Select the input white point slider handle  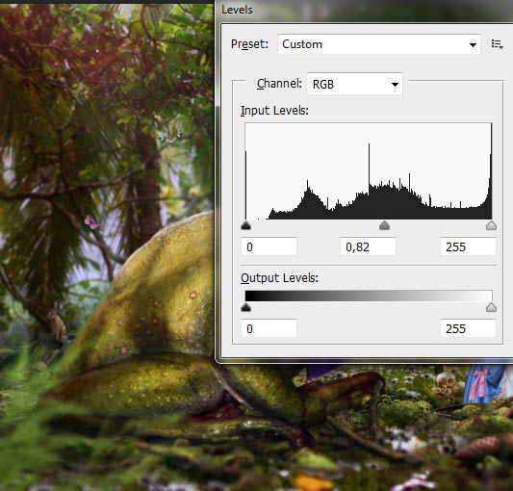[491, 225]
